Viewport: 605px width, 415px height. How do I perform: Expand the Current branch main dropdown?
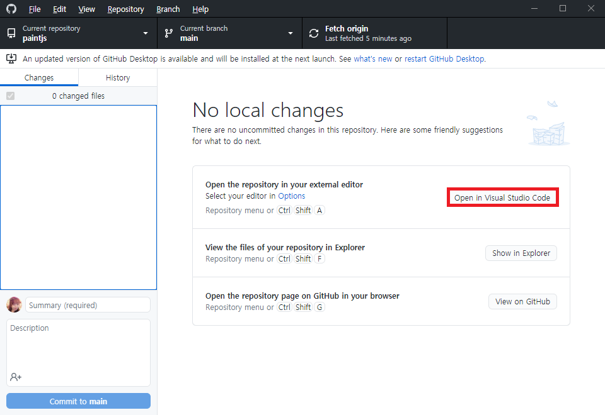[x=230, y=33]
